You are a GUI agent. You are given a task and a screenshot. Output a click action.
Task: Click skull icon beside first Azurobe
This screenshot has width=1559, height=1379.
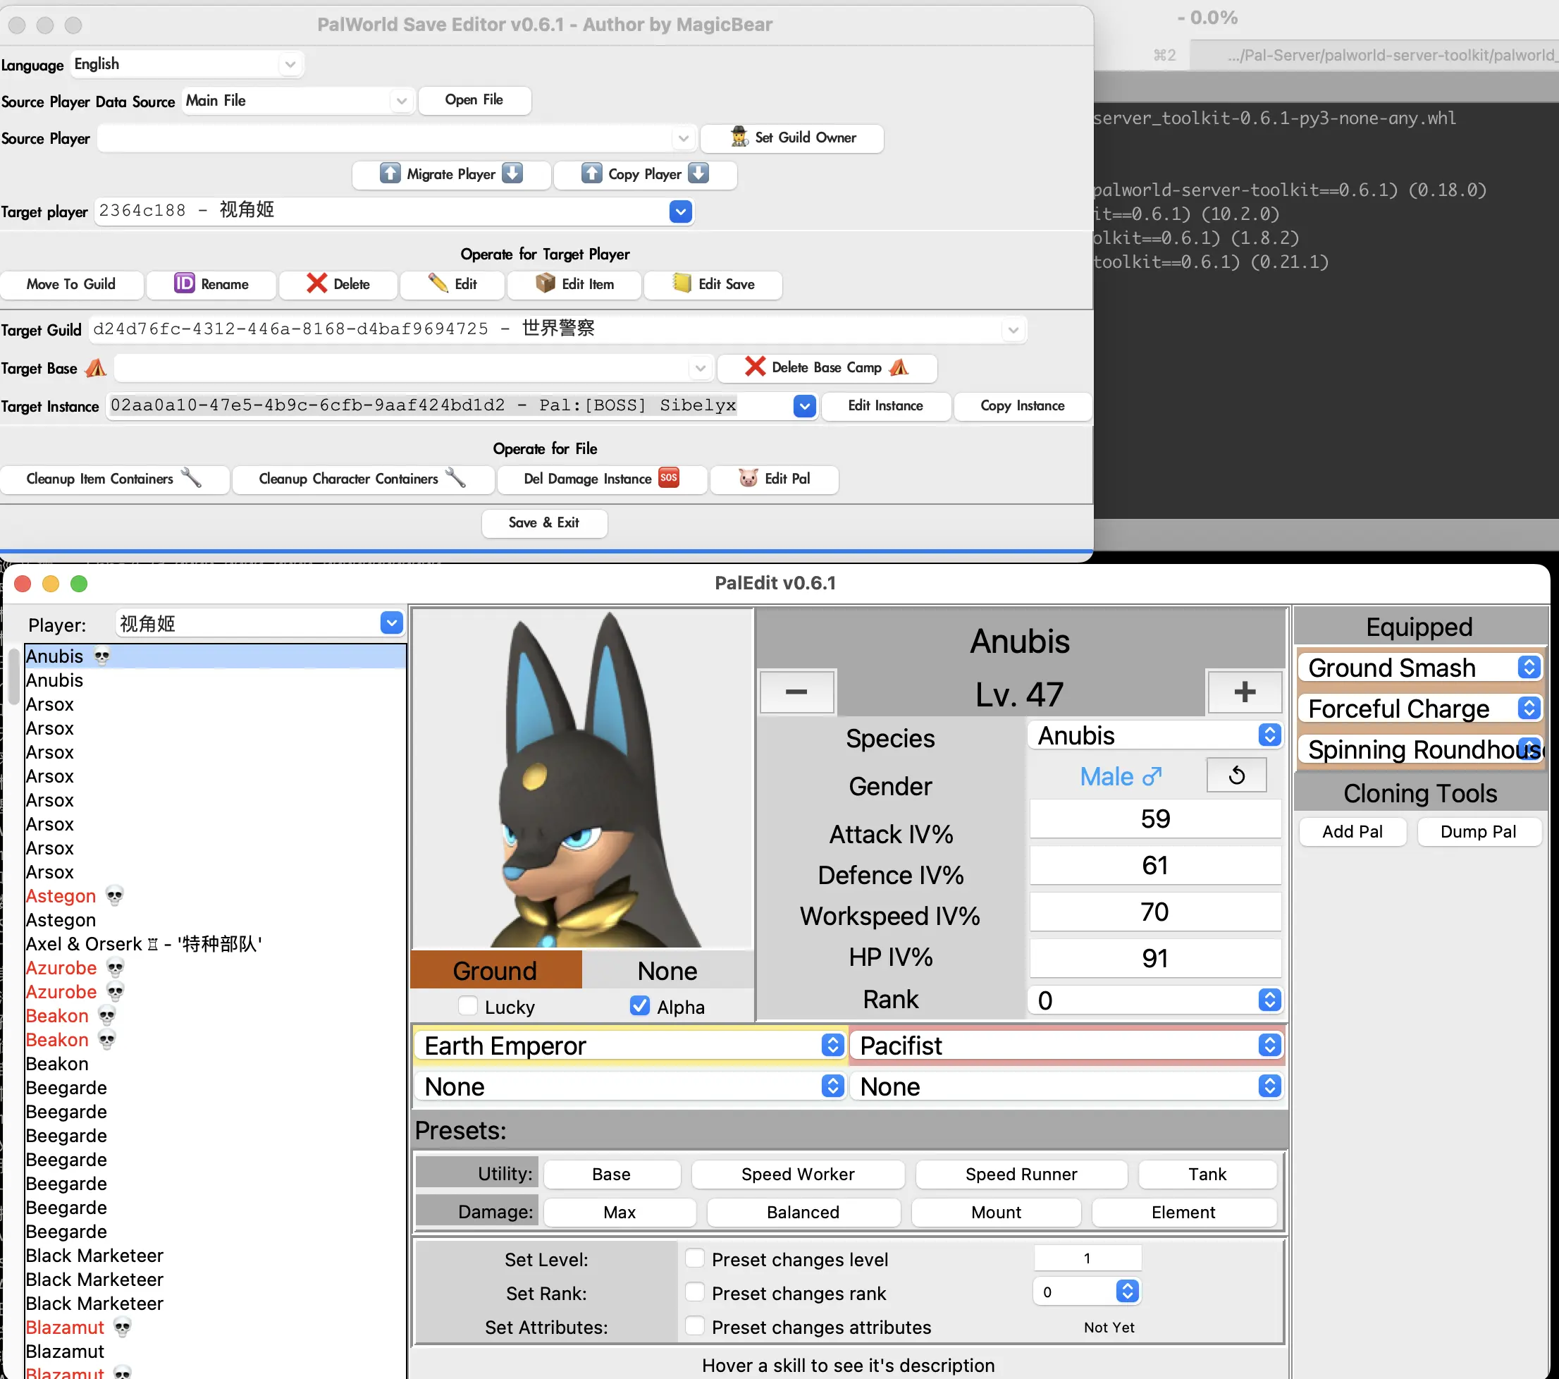(x=115, y=968)
